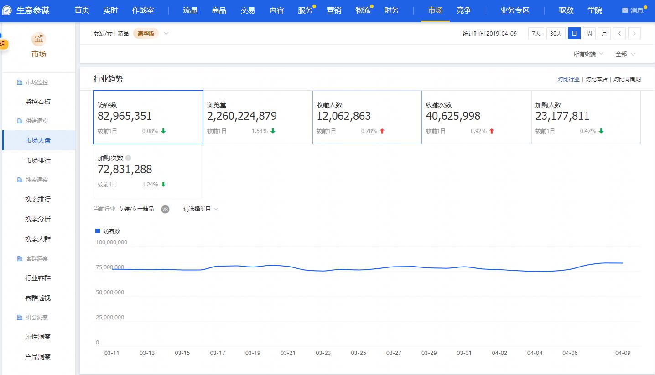Image resolution: width=655 pixels, height=375 pixels.
Task: Select the 周 weekly granularity
Action: [x=589, y=33]
